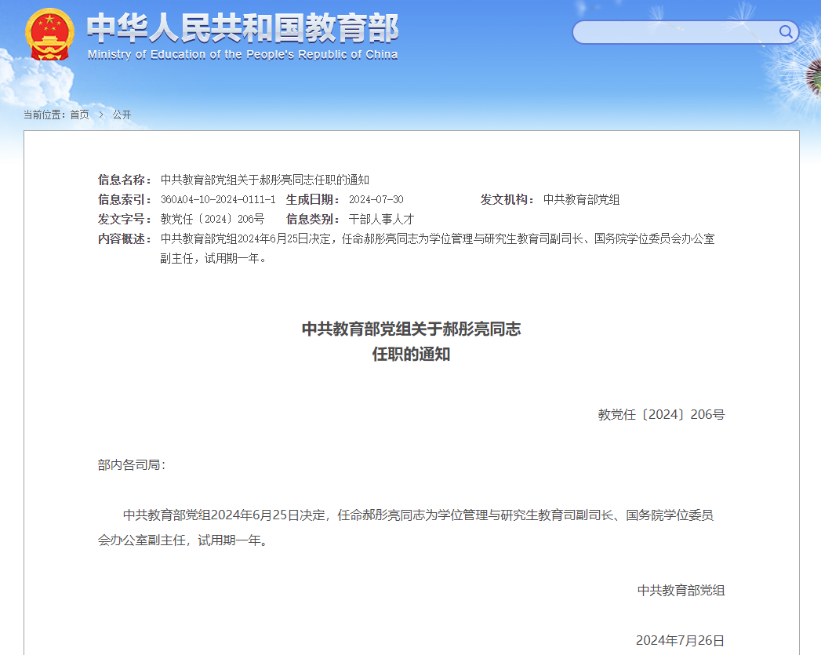The image size is (821, 655).
Task: Click the date 2024年7月26日
Action: 680,640
